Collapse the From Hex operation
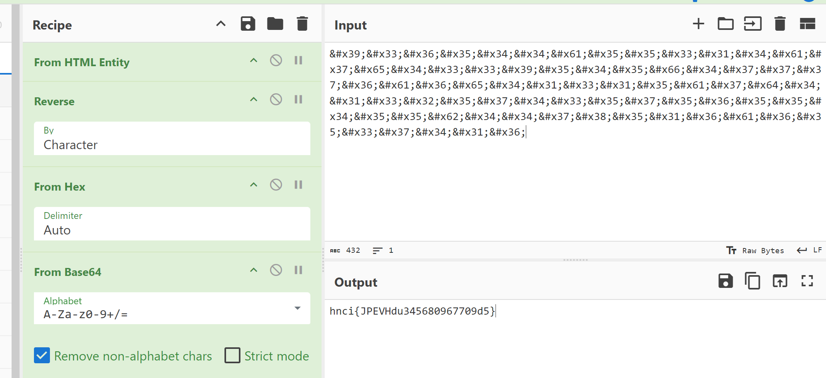The height and width of the screenshot is (378, 826). [x=254, y=185]
